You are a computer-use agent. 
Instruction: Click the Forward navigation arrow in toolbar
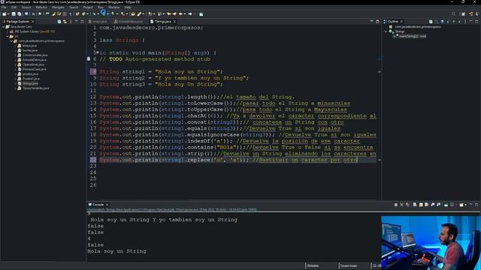pos(190,13)
